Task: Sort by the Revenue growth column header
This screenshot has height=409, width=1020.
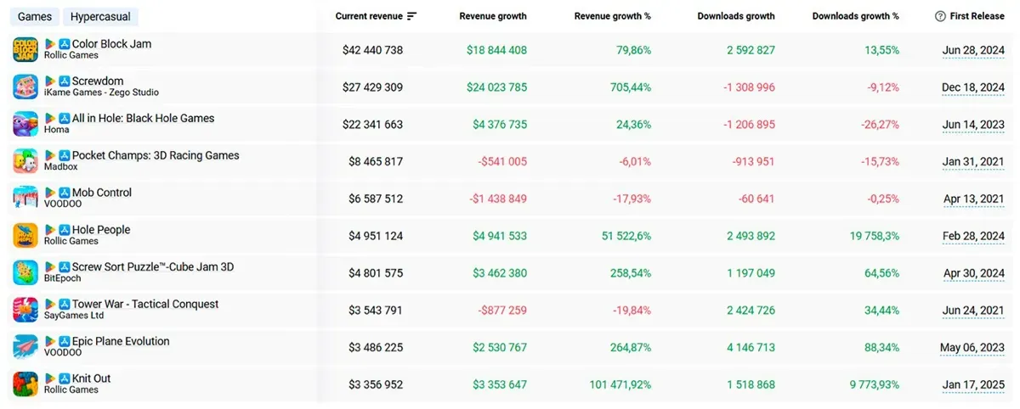Action: coord(493,16)
